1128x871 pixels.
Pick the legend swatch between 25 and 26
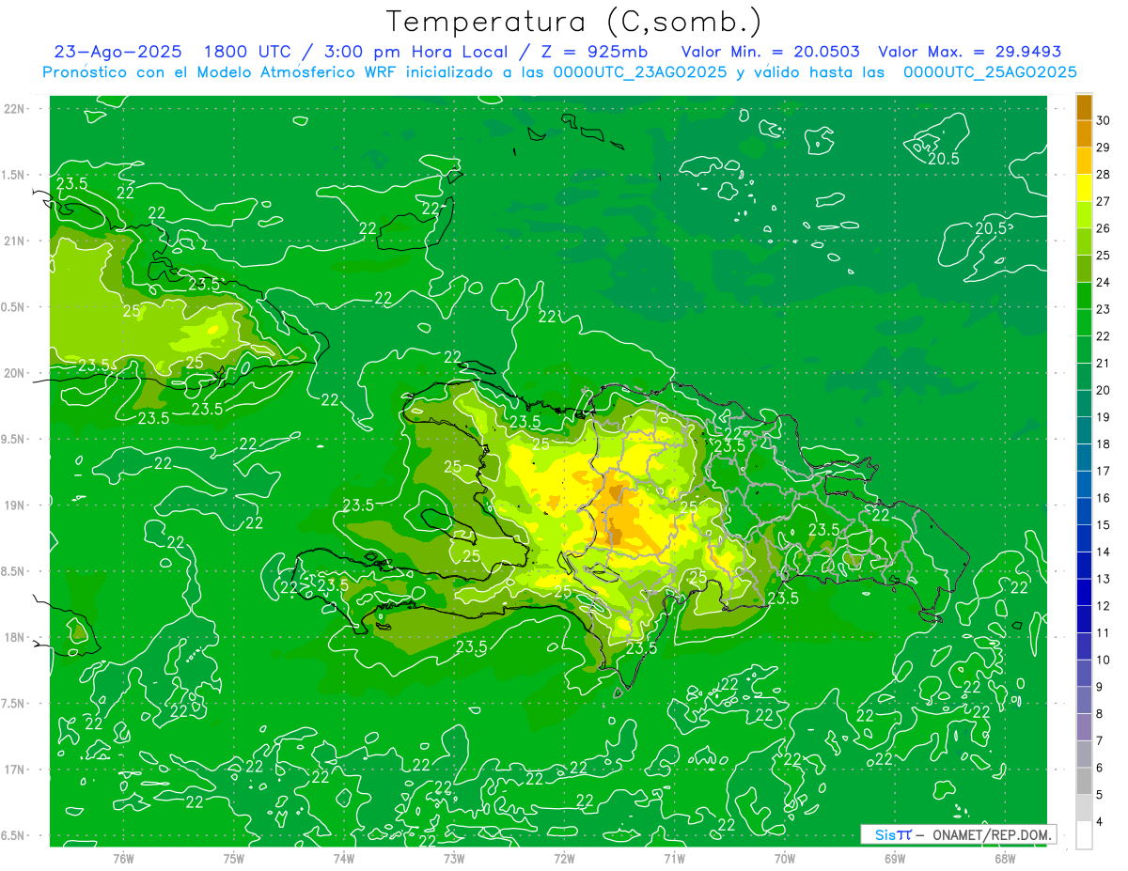click(x=1084, y=241)
